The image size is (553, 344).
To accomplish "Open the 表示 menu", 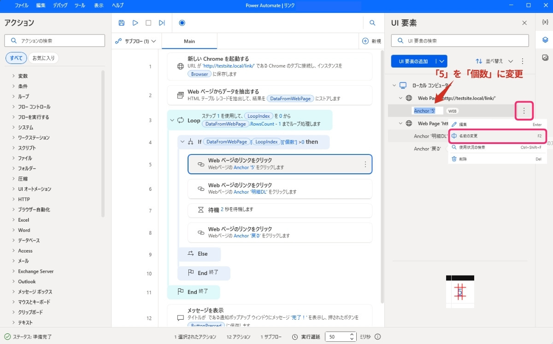I will 99,6.
